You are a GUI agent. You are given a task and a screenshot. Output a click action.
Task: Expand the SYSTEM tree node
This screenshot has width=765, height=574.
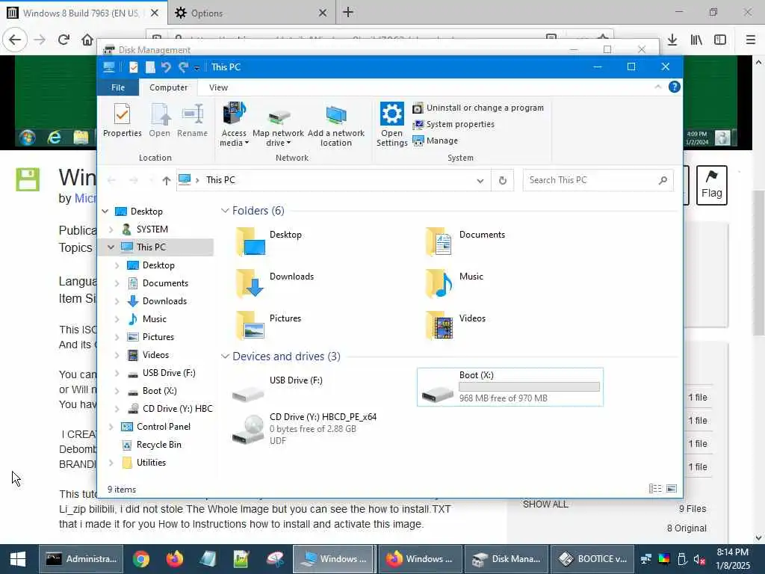(x=111, y=229)
